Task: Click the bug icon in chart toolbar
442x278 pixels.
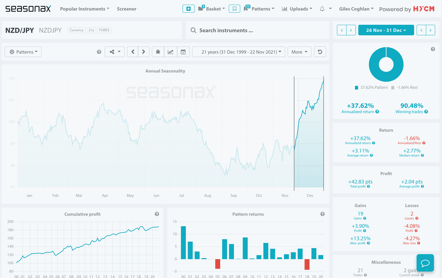Action: point(158,52)
